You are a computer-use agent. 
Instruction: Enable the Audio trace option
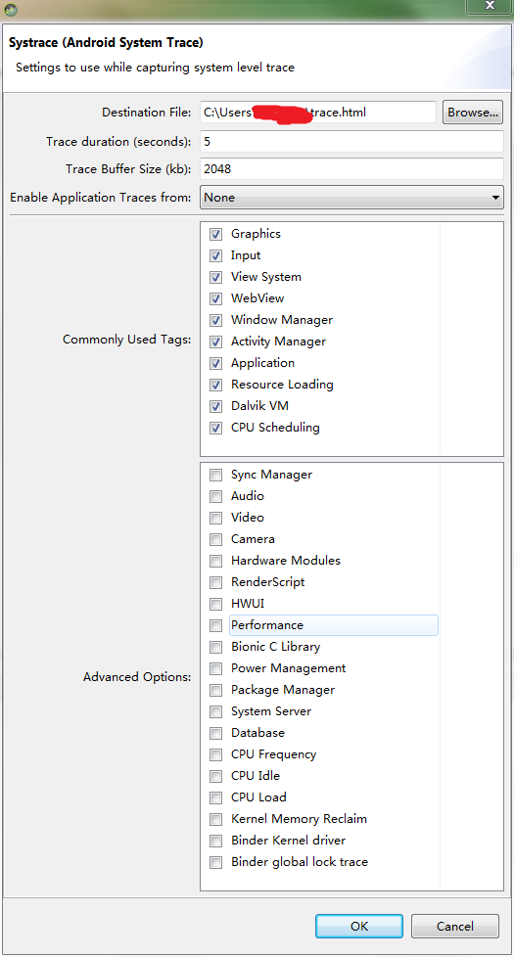pos(215,496)
